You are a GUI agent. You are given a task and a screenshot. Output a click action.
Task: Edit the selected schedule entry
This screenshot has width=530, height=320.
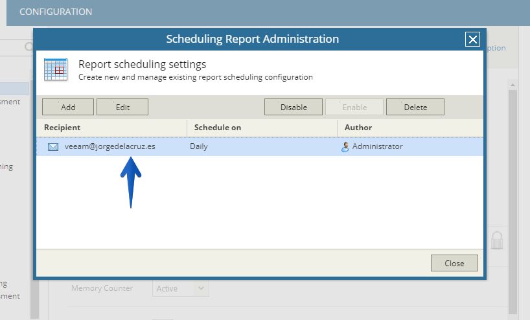coord(122,107)
